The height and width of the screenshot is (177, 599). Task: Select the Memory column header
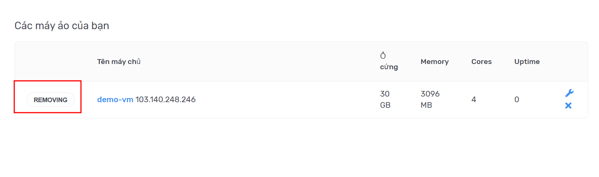click(434, 62)
